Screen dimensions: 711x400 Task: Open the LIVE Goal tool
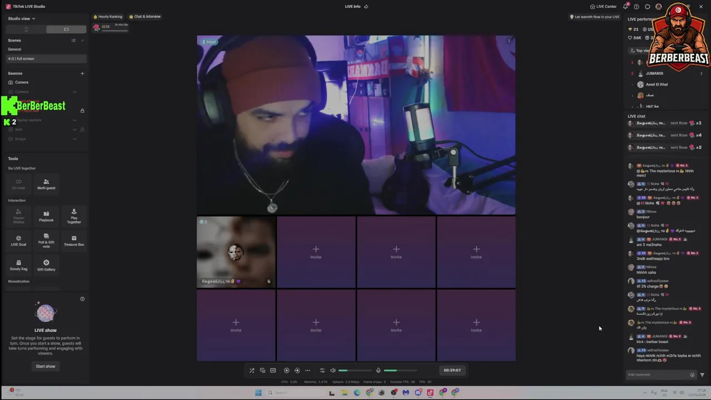pyautogui.click(x=18, y=241)
